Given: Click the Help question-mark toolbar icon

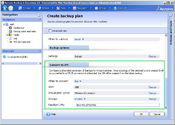Looking at the screenshot, I should [115, 8].
